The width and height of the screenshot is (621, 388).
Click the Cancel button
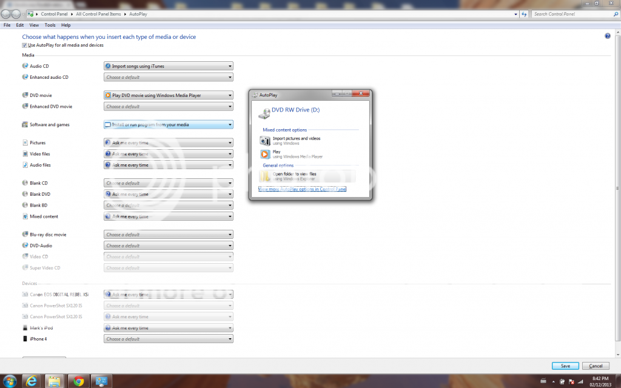596,366
